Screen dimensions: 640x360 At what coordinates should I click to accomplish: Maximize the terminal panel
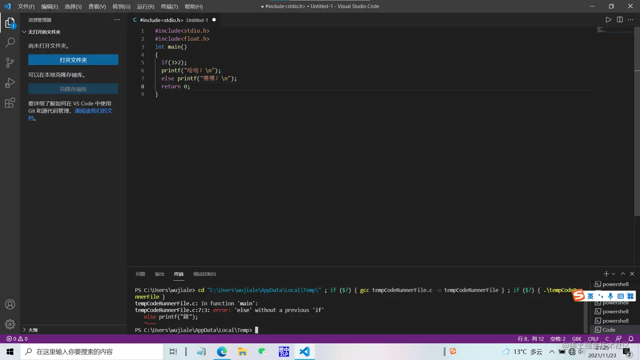623,274
